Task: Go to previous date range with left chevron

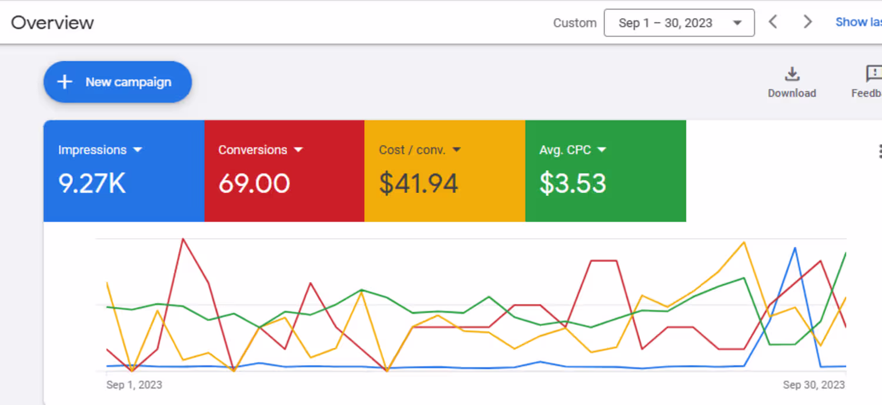Action: click(773, 22)
